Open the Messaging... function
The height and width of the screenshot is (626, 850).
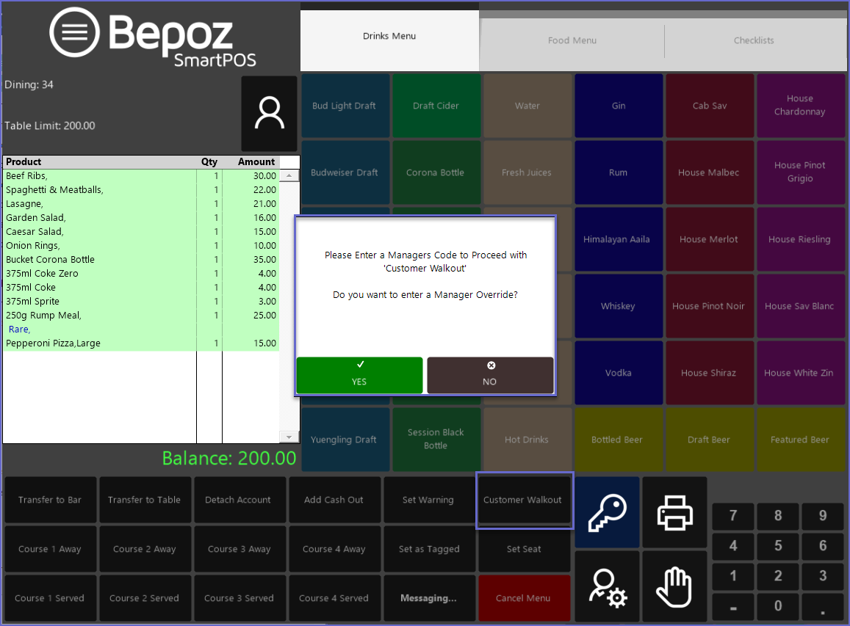coord(428,598)
